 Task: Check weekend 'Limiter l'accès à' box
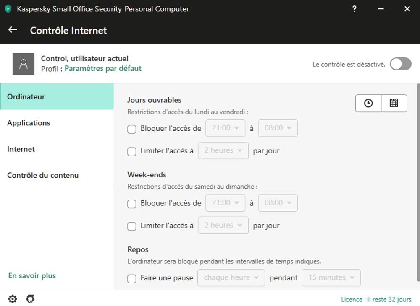tap(132, 226)
